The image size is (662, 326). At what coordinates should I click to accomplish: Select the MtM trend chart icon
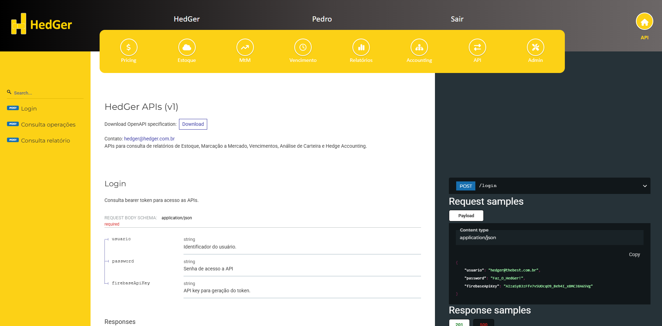pos(245,47)
